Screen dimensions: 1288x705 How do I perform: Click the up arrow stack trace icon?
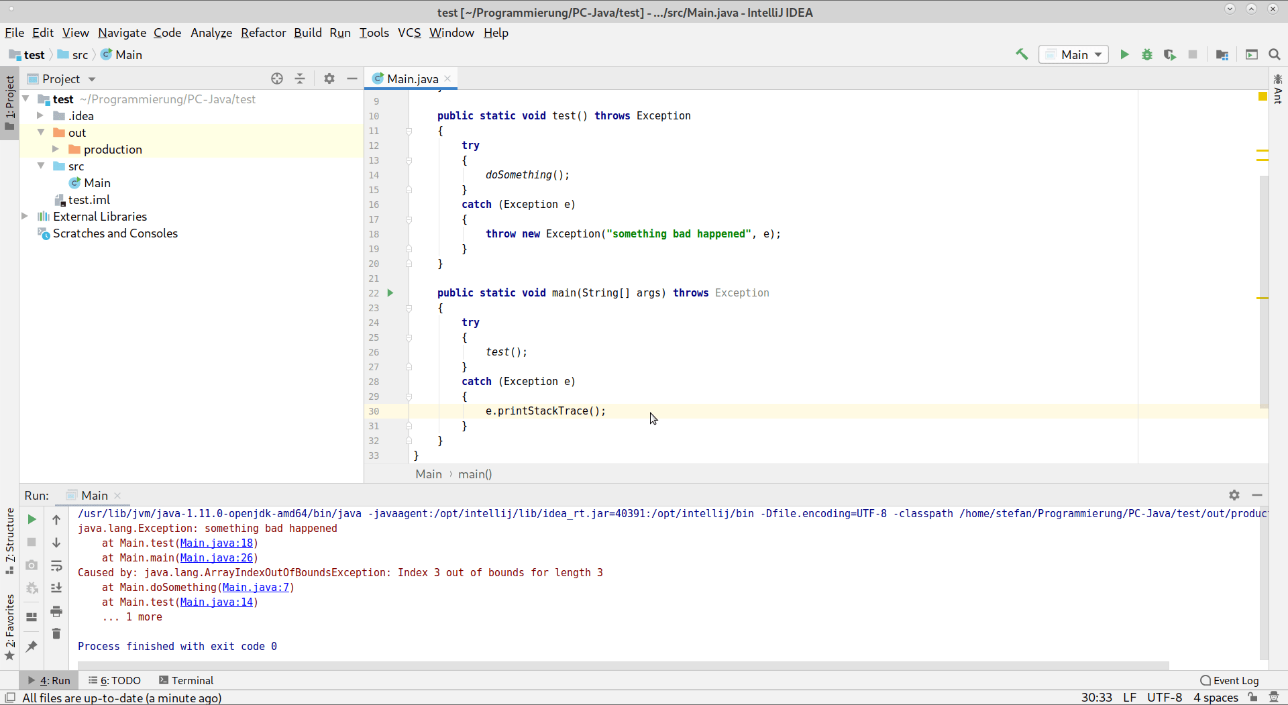coord(56,519)
